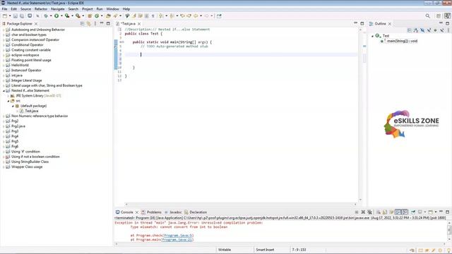Click the Last Edit Location icon

(182, 16)
